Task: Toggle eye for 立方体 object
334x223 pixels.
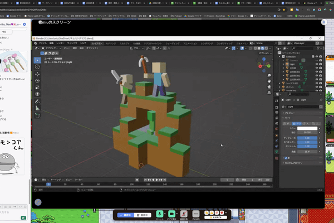Action: [317, 68]
